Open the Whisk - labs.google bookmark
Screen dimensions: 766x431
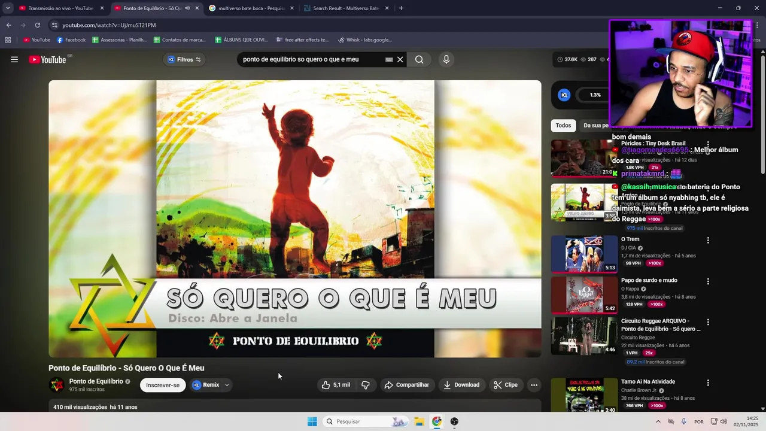click(365, 40)
